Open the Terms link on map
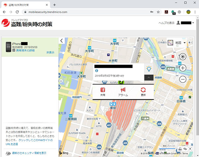Image resolution: width=199 pixels, height=157 pixels. (x=185, y=153)
